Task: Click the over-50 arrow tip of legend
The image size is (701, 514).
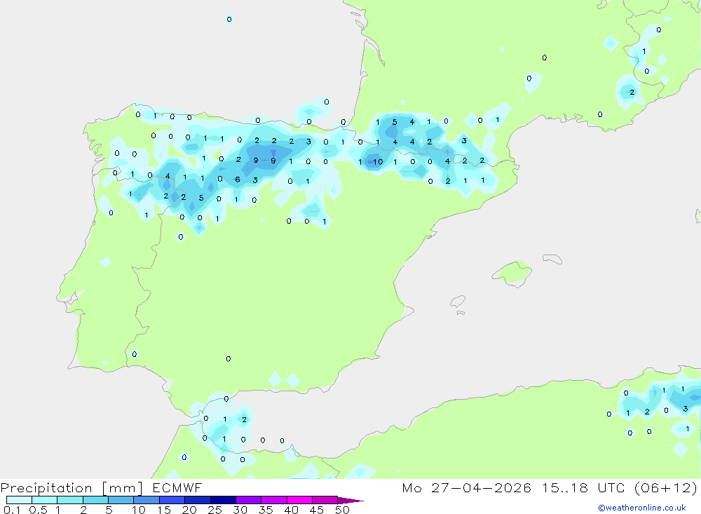Action: (350, 500)
